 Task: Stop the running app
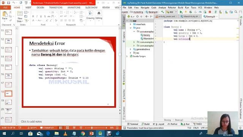click(x=210, y=12)
